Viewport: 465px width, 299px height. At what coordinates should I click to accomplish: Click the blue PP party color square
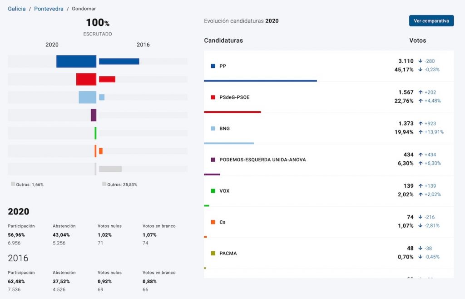click(213, 66)
